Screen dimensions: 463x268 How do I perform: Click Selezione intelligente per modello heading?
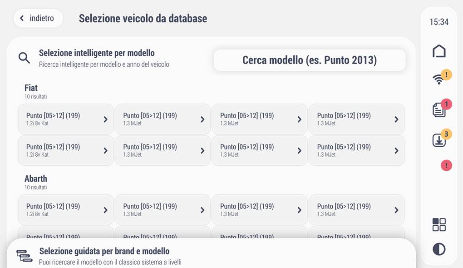97,53
